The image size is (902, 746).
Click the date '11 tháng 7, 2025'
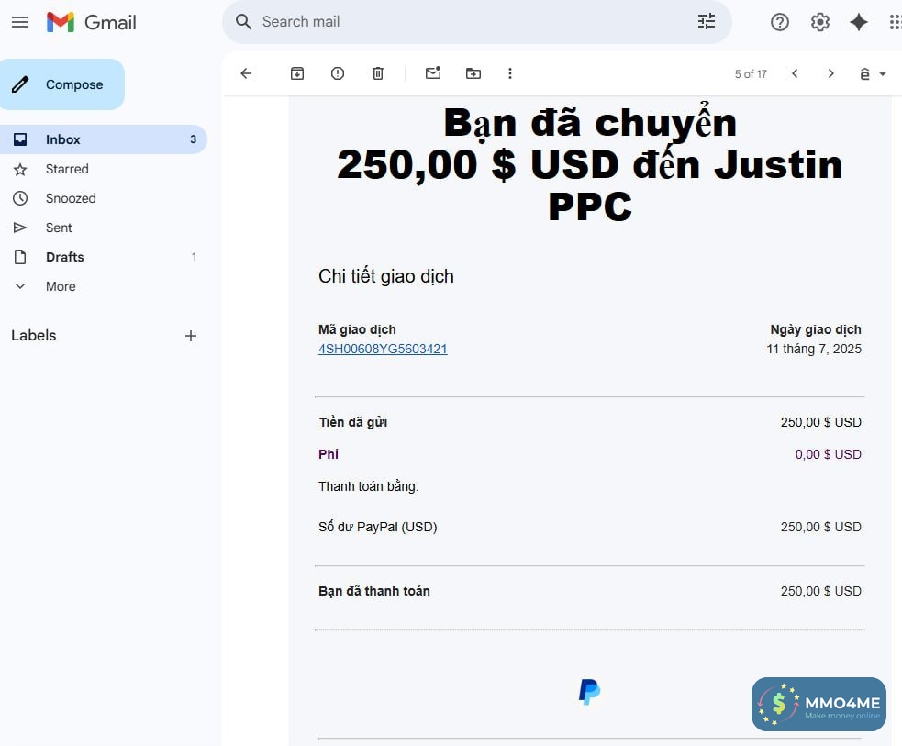(x=814, y=349)
